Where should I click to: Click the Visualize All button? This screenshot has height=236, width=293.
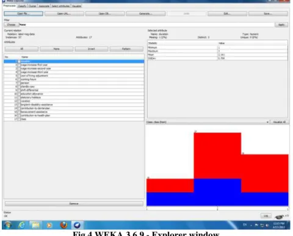tap(279, 122)
